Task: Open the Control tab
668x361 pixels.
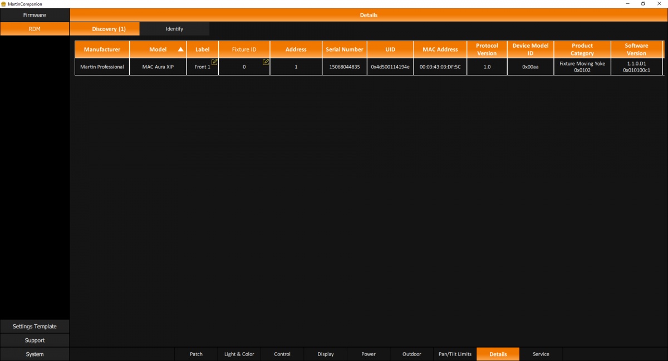Action: (282, 354)
